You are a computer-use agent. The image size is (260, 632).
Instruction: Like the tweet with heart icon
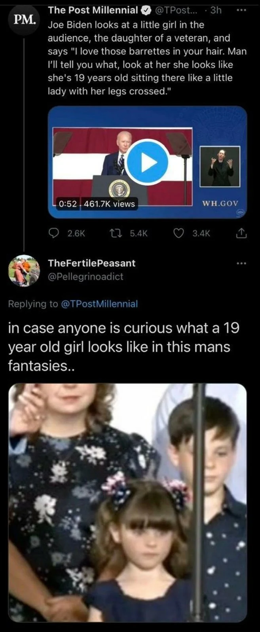(x=180, y=234)
